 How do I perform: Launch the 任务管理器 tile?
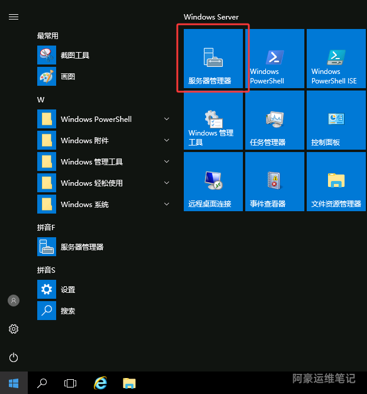point(275,120)
